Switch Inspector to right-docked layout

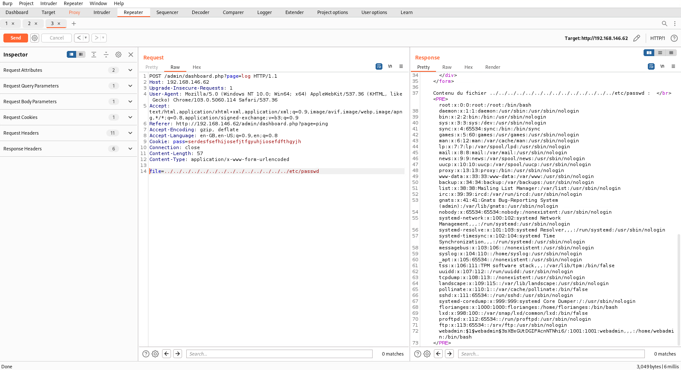(81, 54)
